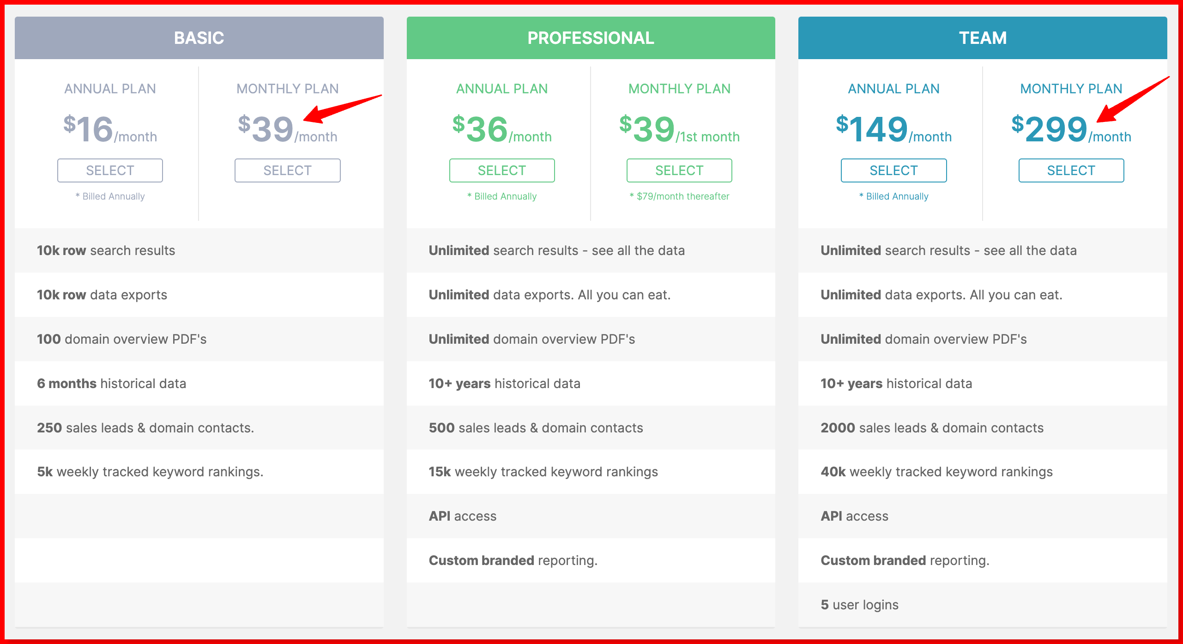Image resolution: width=1183 pixels, height=644 pixels.
Task: Click Team '10+ years historical data'
Action: (983, 383)
